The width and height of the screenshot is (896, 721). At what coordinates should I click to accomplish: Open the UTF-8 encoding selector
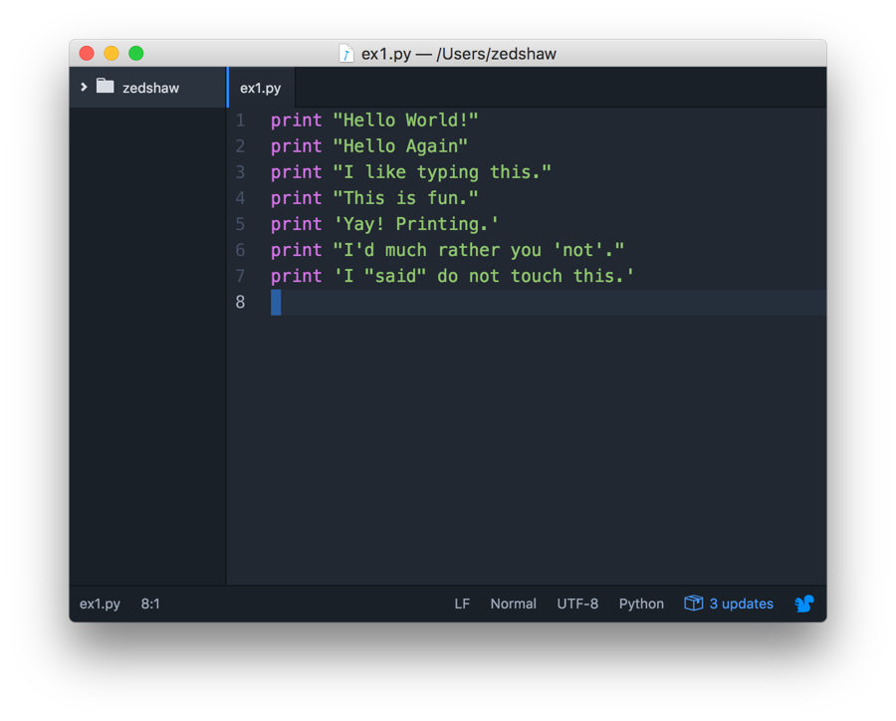pos(577,603)
